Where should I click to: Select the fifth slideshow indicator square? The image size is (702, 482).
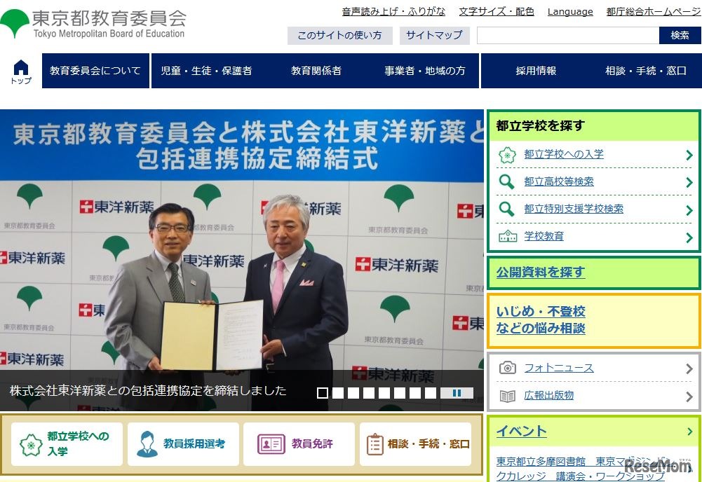pos(384,393)
